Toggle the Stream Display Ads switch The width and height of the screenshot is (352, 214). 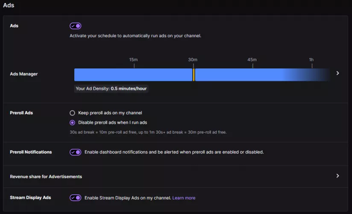tap(75, 198)
